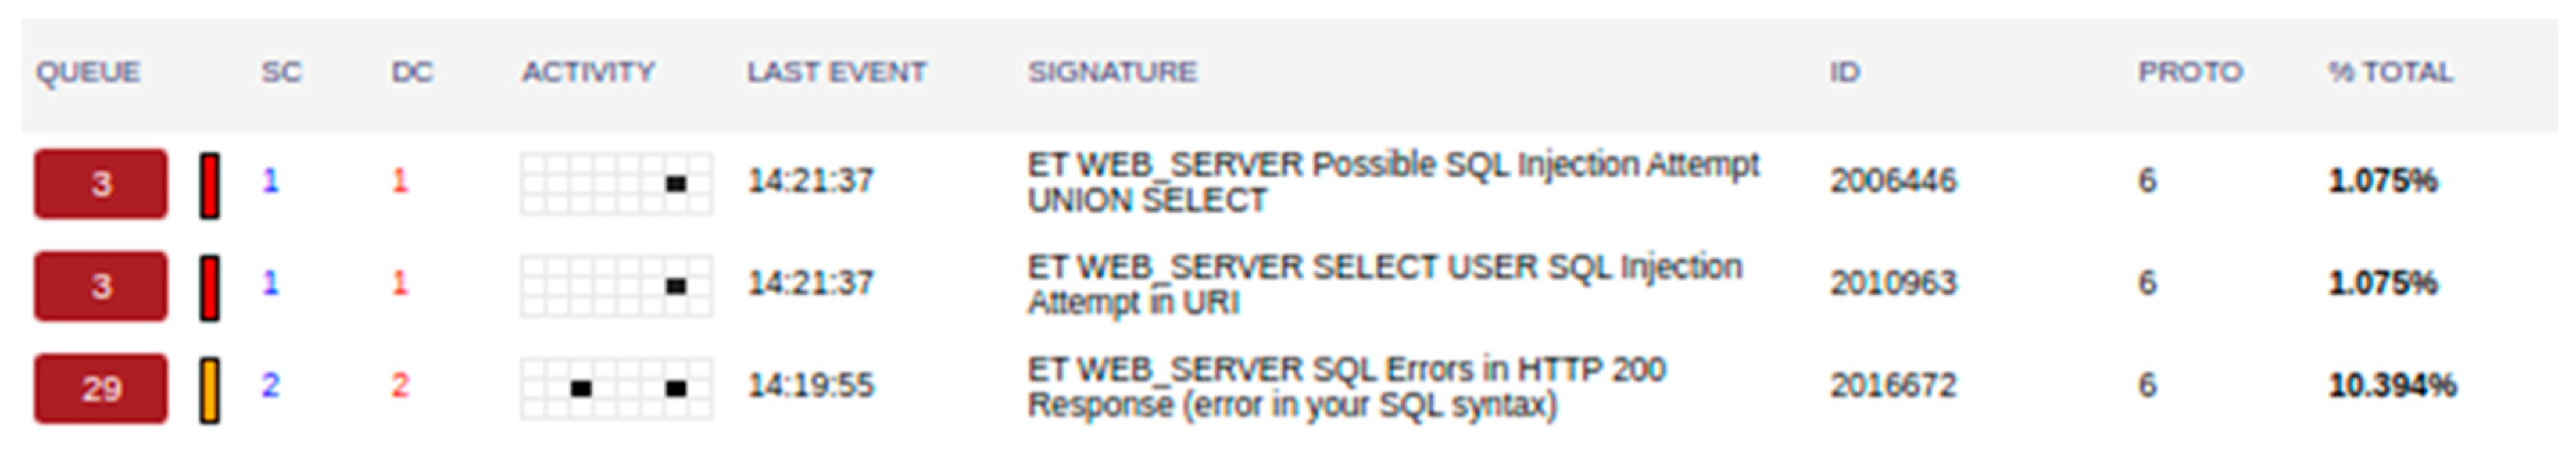
Task: Sort by LAST EVENT column header
Action: tap(836, 72)
